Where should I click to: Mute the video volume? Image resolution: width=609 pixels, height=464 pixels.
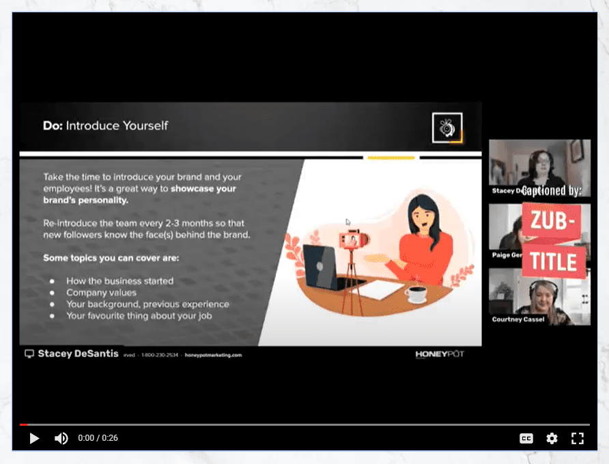pos(61,438)
